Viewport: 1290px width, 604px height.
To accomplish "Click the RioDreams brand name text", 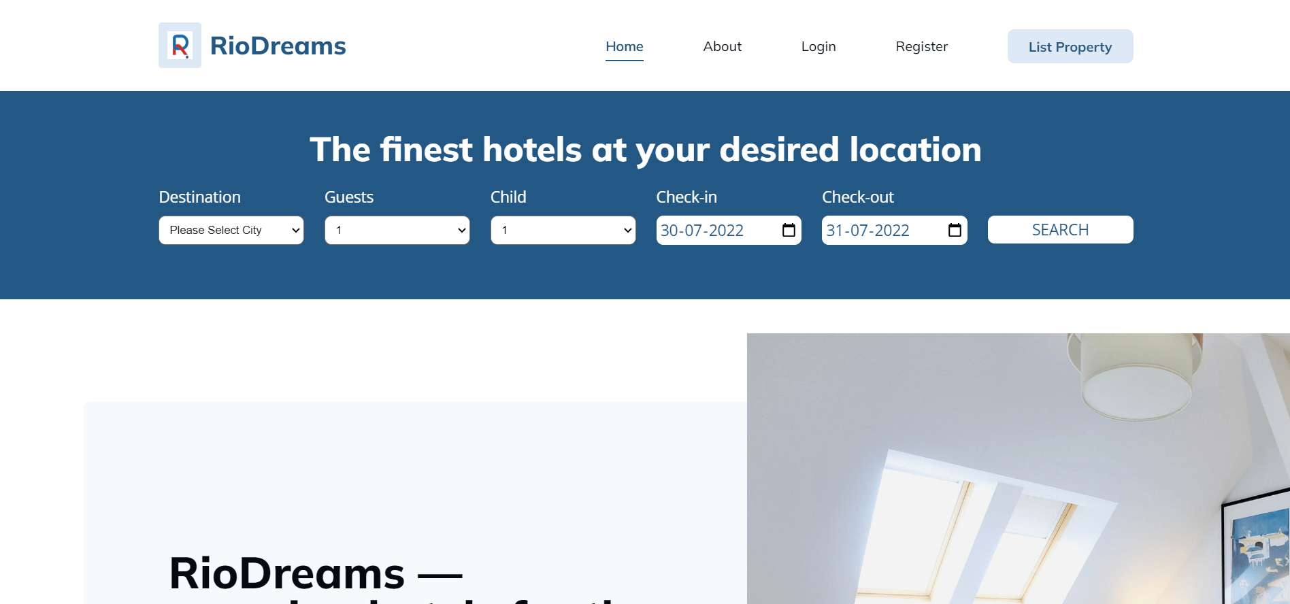I will pyautogui.click(x=278, y=46).
